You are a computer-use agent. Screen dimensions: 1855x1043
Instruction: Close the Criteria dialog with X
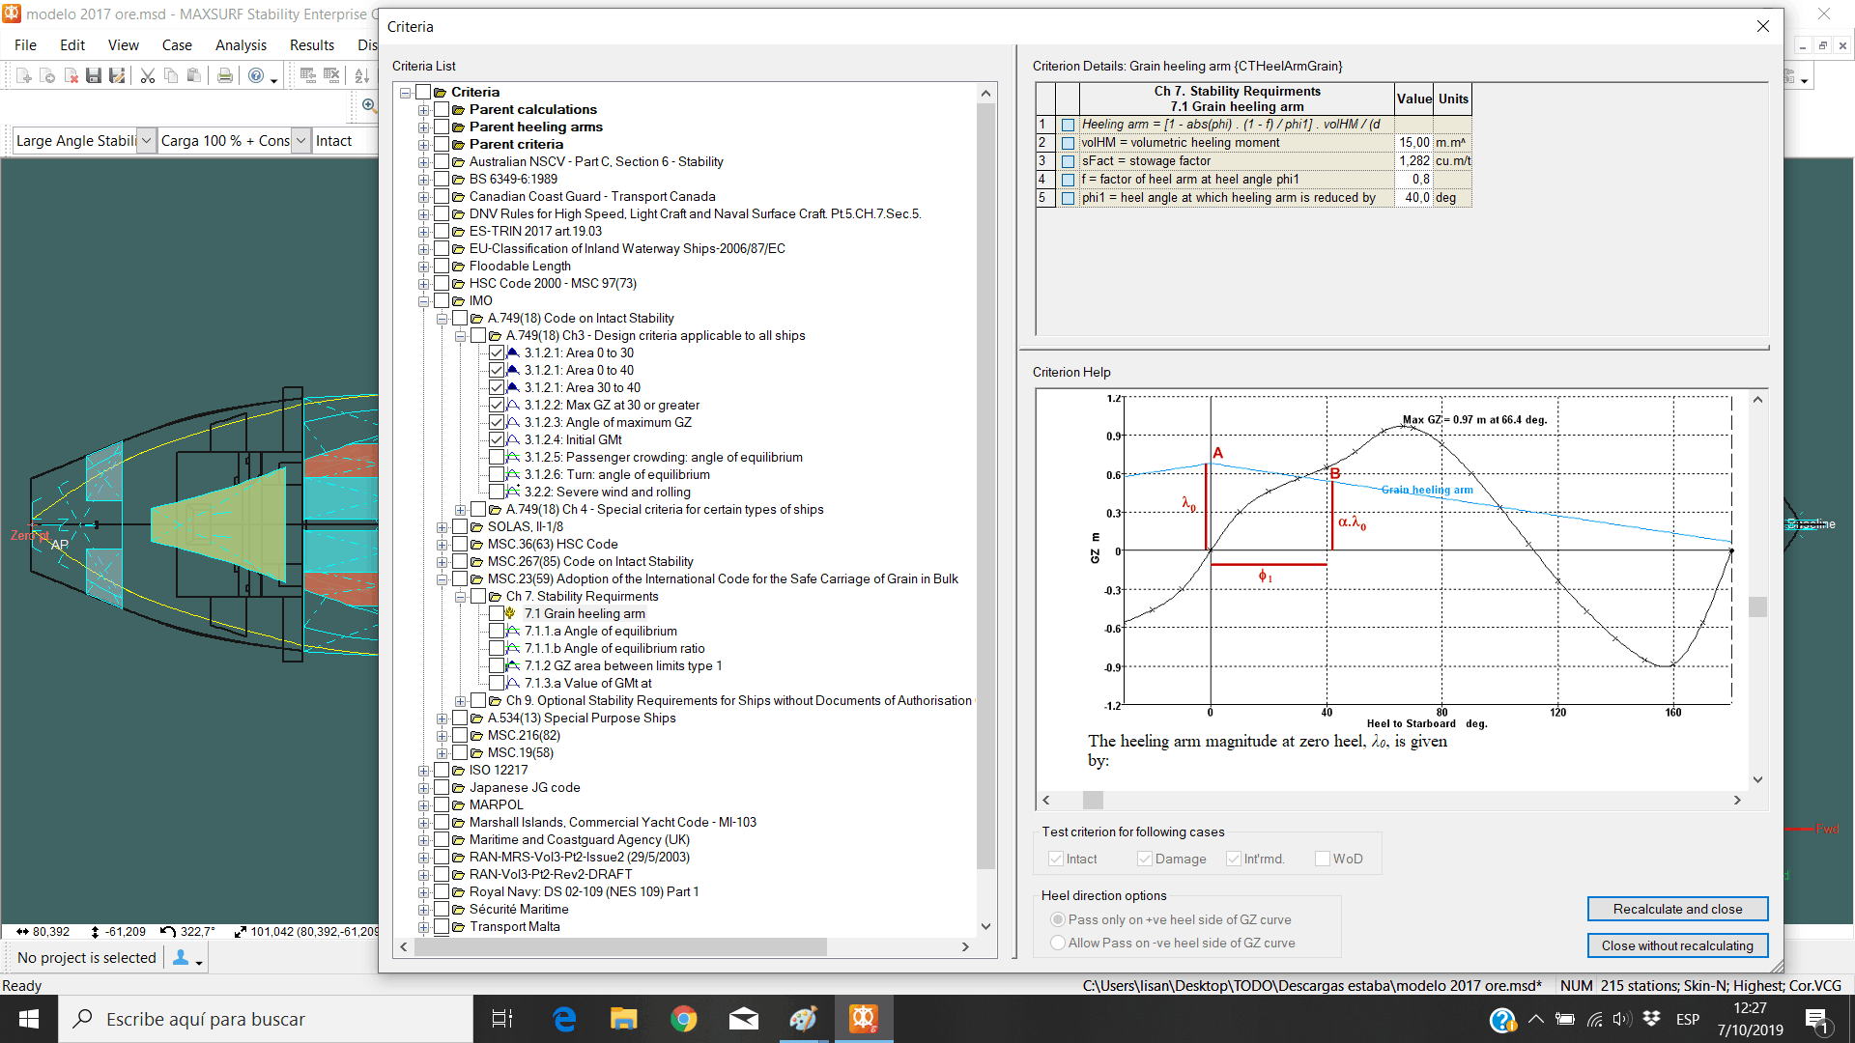1762,26
